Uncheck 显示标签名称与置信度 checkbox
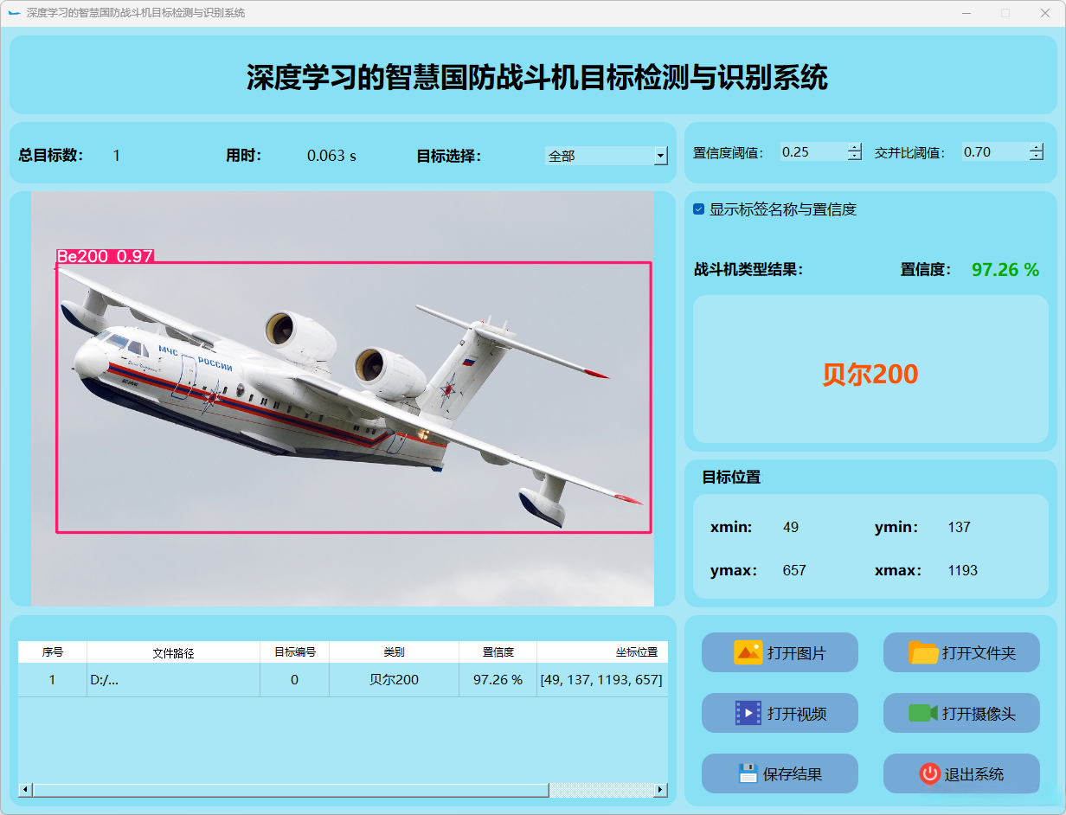This screenshot has height=815, width=1066. pyautogui.click(x=699, y=209)
